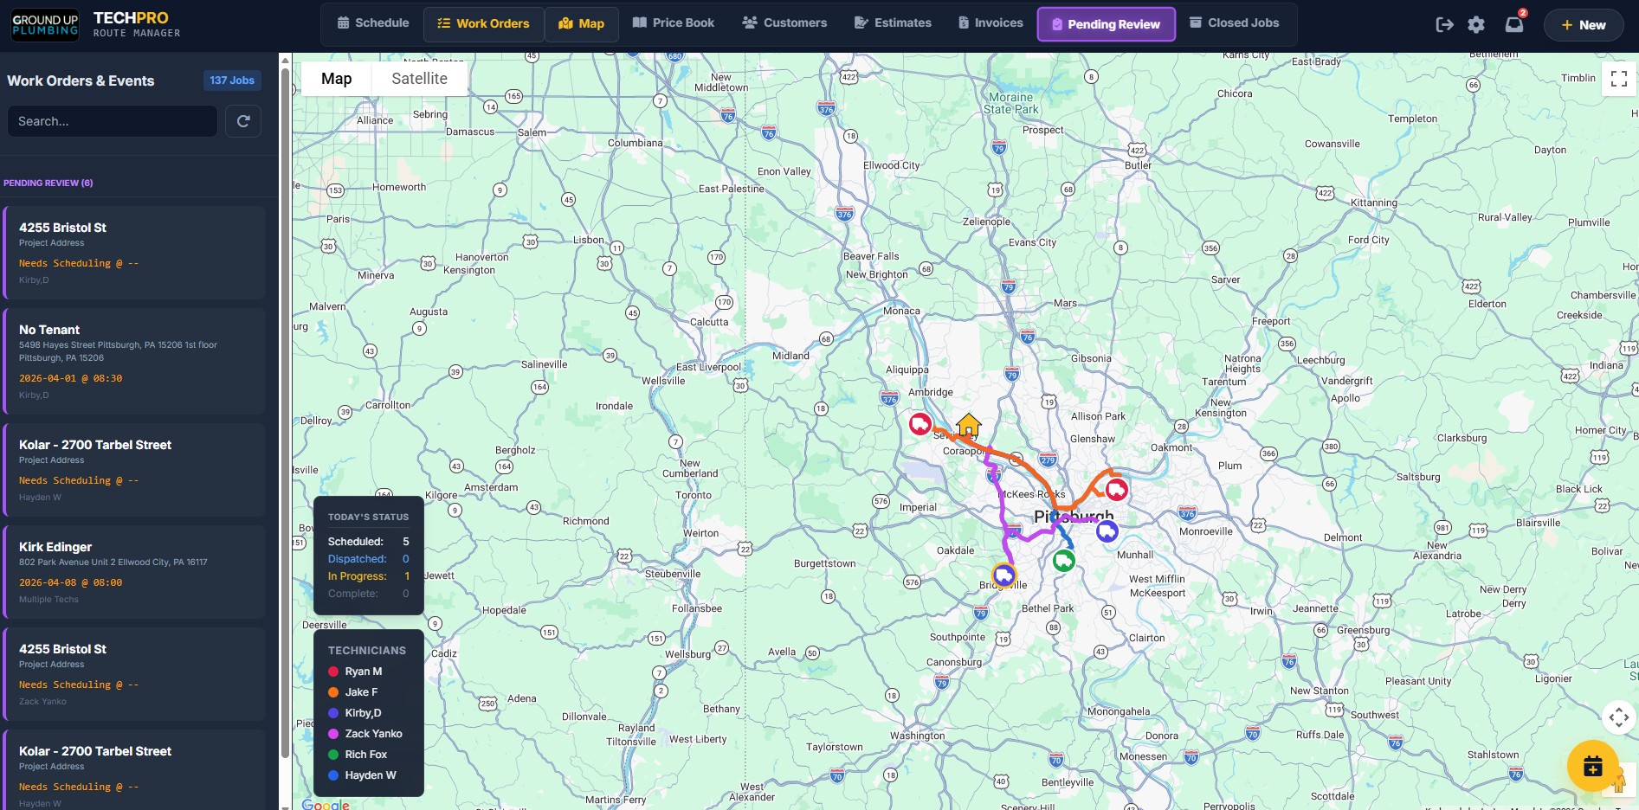1639x810 pixels.
Task: Click the red truck marker near Ambridge
Action: [920, 424]
